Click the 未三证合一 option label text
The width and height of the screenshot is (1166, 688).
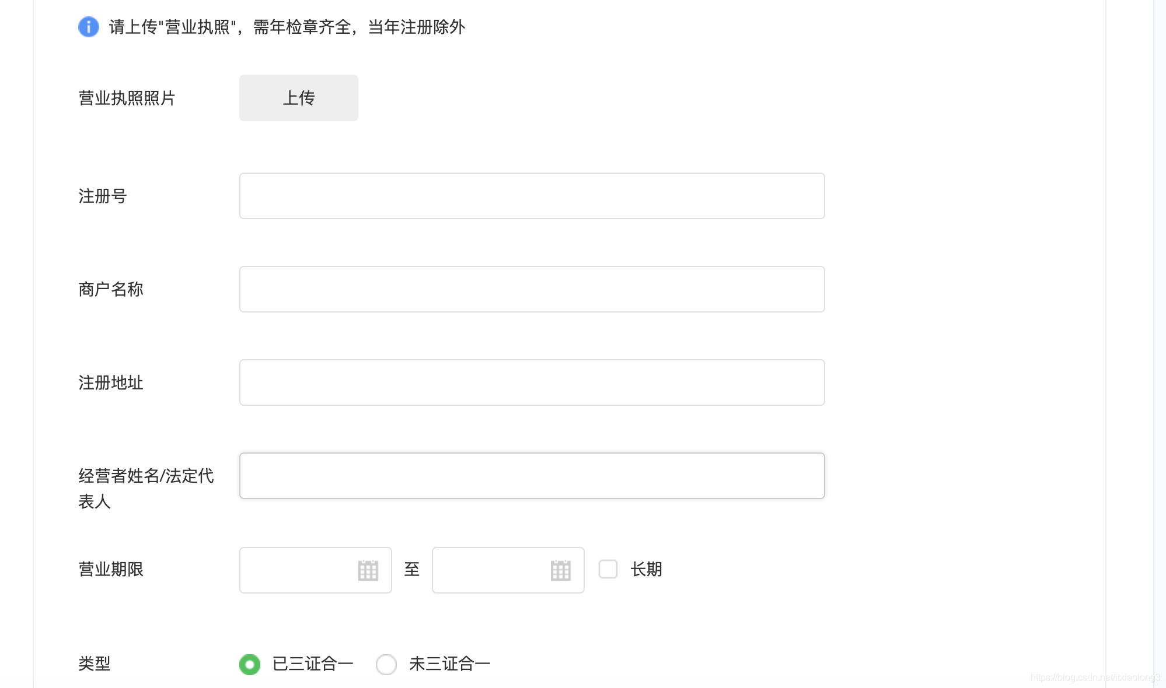(450, 664)
